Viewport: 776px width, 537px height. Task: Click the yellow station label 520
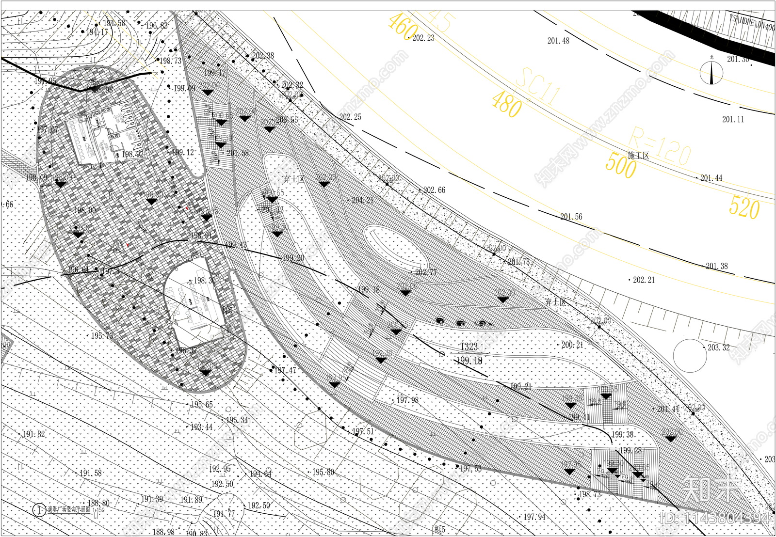point(744,207)
